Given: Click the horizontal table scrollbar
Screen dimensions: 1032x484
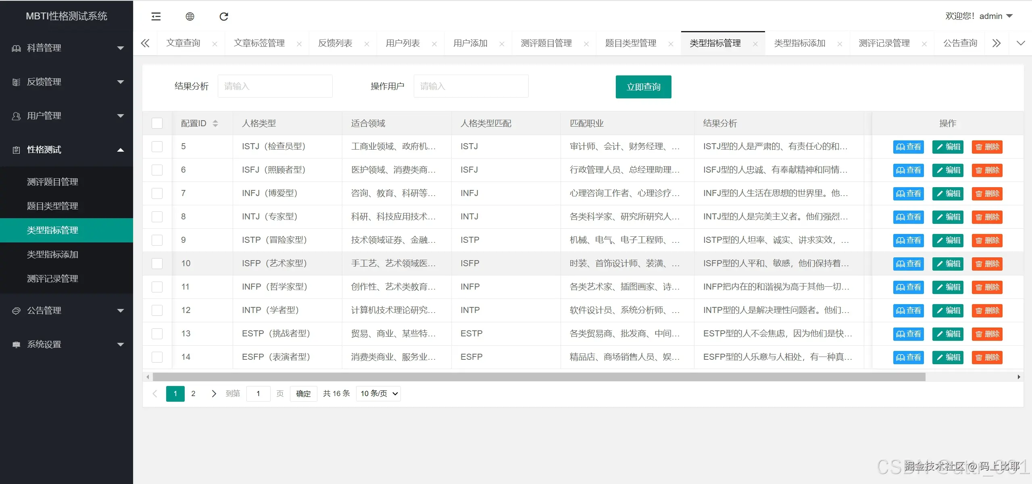Looking at the screenshot, I should 539,377.
